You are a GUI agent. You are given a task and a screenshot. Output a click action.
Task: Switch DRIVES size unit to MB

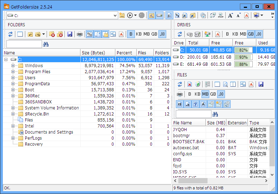tap(243, 34)
